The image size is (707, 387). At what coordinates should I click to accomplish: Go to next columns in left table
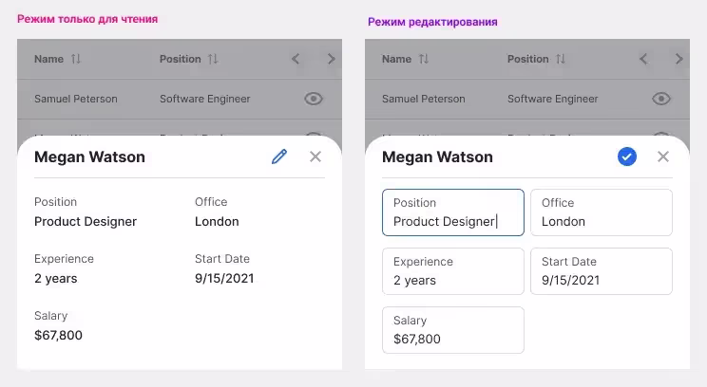331,59
